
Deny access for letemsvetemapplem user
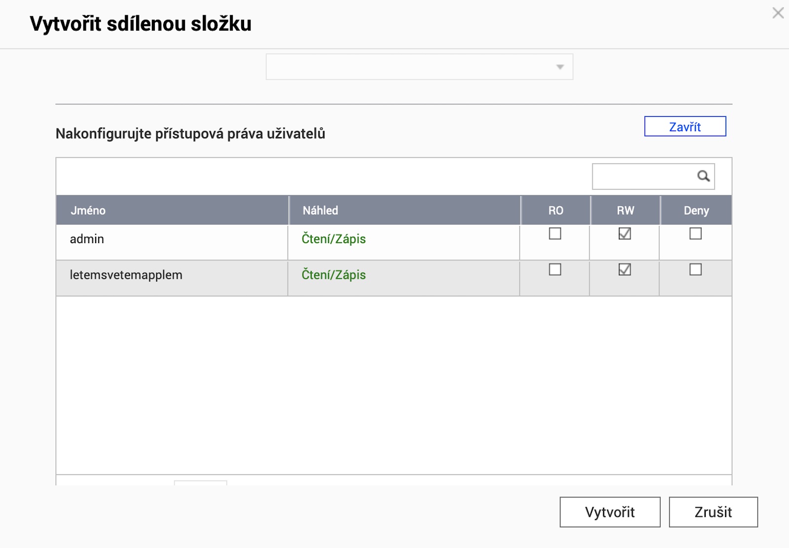pos(695,269)
